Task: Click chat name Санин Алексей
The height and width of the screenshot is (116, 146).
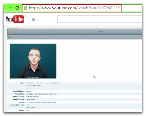Action: [18, 99]
